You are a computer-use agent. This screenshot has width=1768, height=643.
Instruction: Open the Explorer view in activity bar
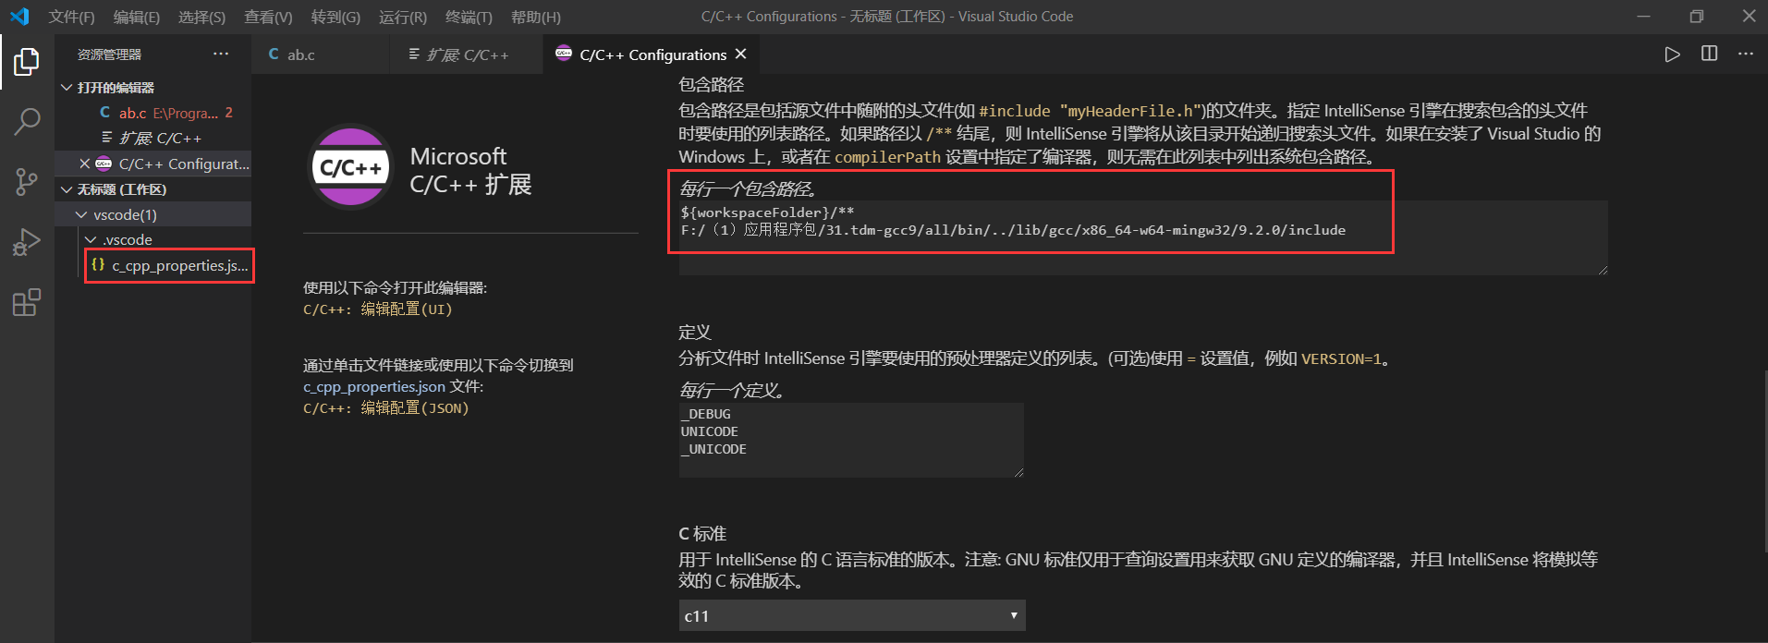point(27,62)
